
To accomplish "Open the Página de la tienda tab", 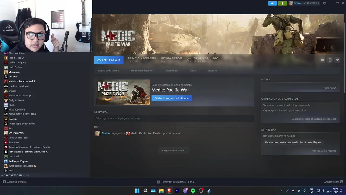I will pos(108,70).
